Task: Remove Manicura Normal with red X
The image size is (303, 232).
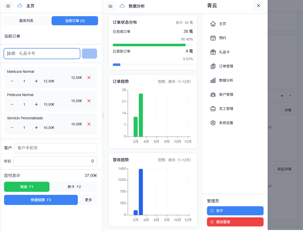Action: point(89,78)
